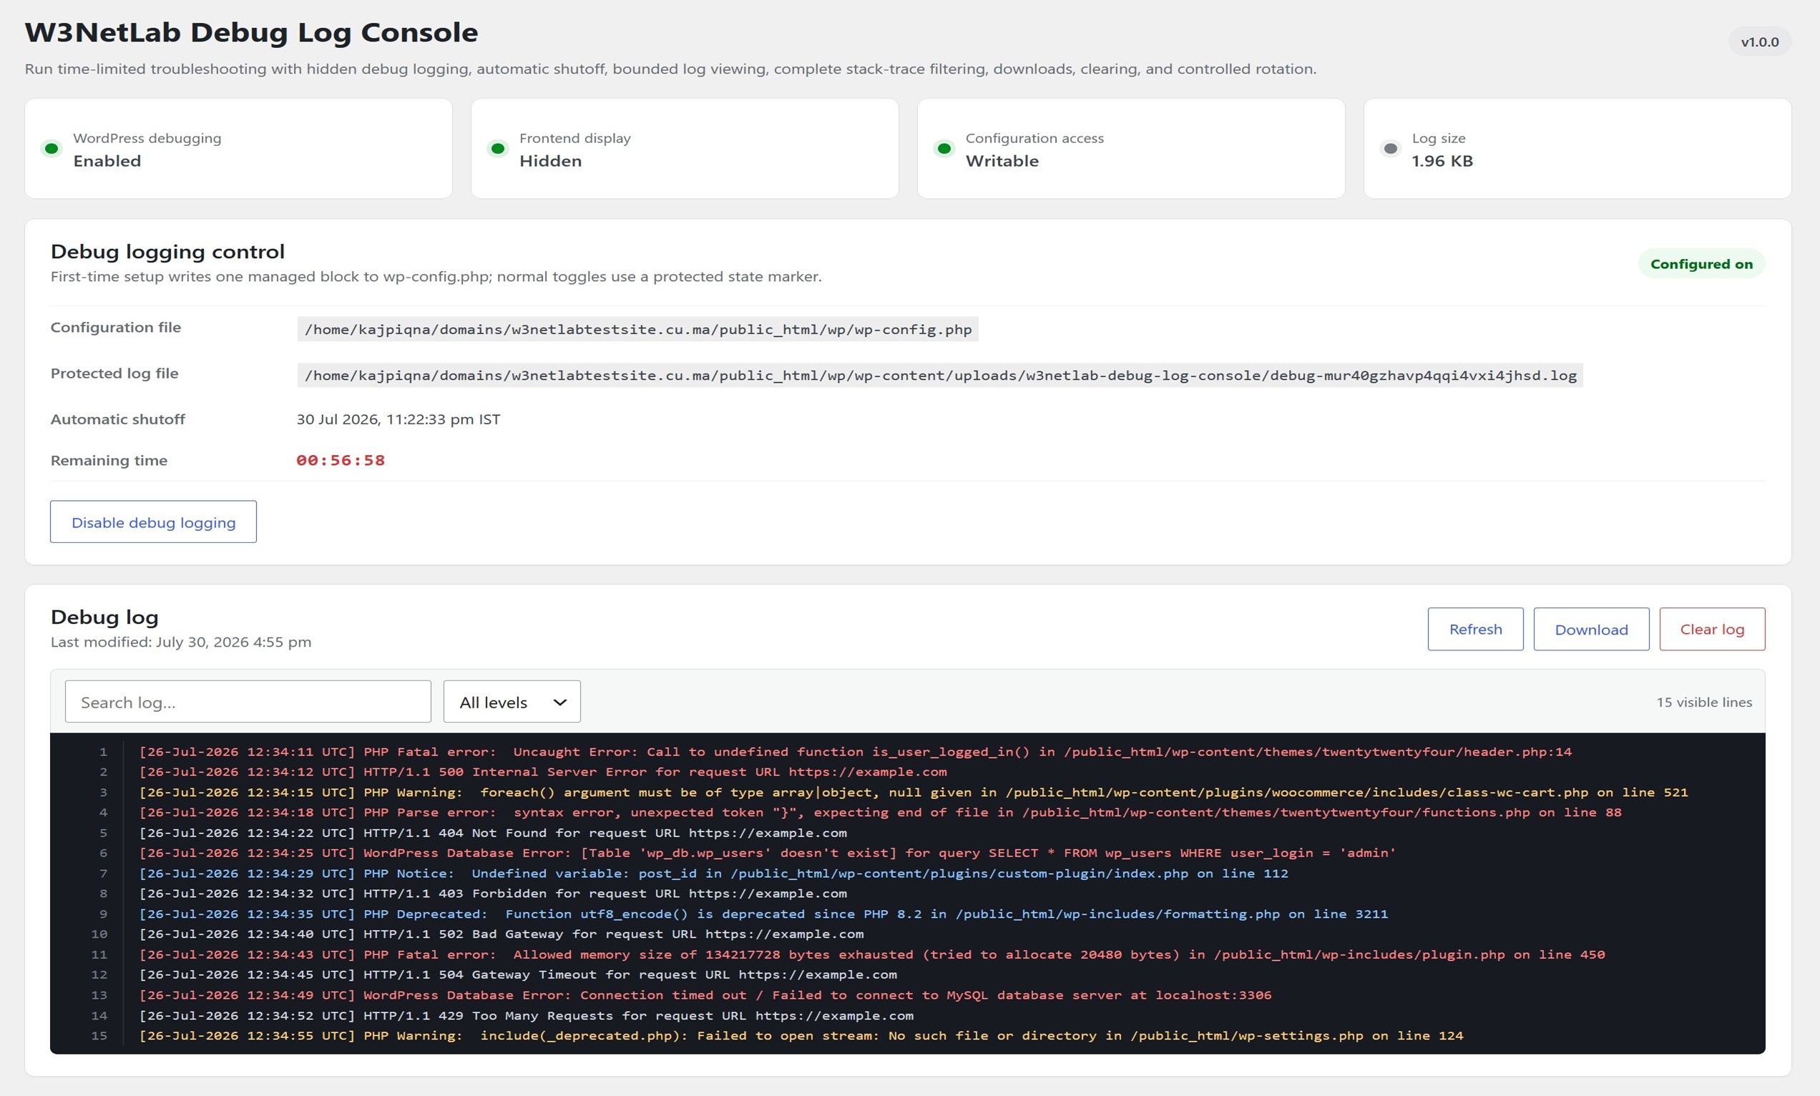Click the automatic shutoff time 30 Jul 2026
The width and height of the screenshot is (1820, 1096).
(x=398, y=419)
